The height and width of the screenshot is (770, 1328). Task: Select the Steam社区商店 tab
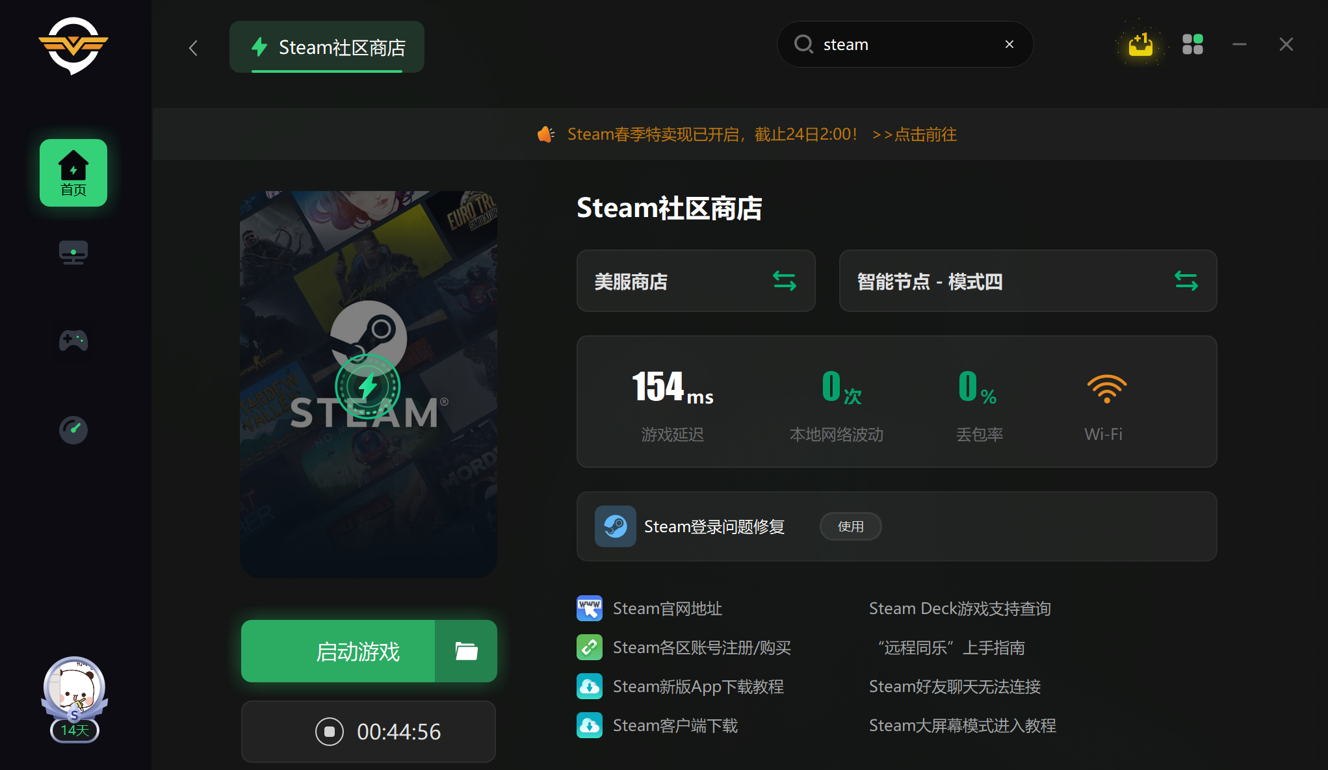327,47
